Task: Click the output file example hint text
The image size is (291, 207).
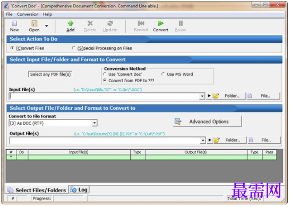Action: 119,134
